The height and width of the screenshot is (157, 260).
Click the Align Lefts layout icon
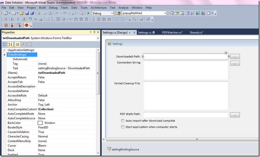click(13, 19)
